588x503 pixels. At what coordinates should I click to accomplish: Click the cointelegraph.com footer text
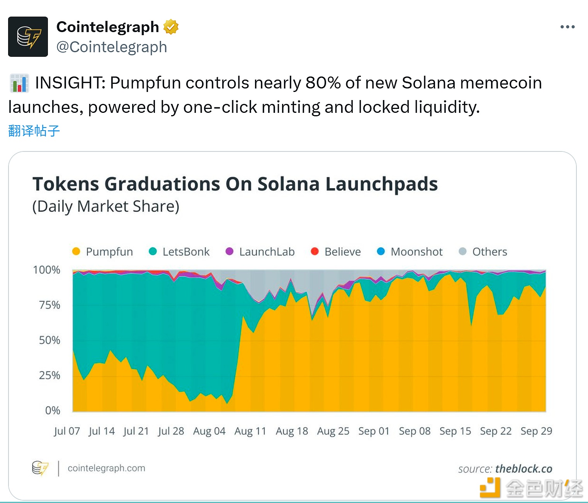pyautogui.click(x=106, y=468)
